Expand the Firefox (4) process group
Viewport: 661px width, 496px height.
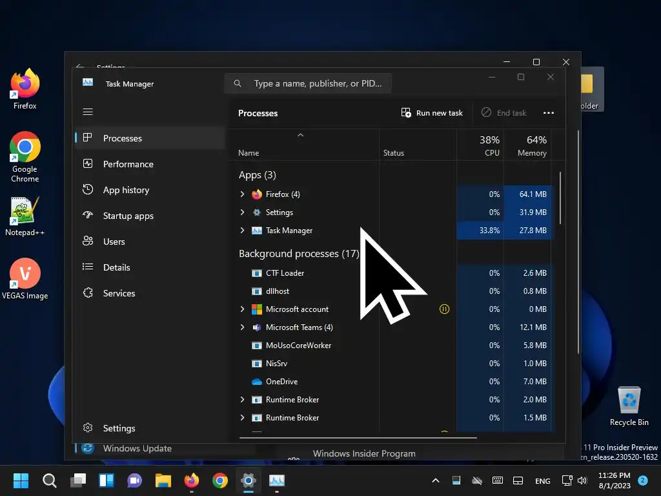click(x=242, y=194)
